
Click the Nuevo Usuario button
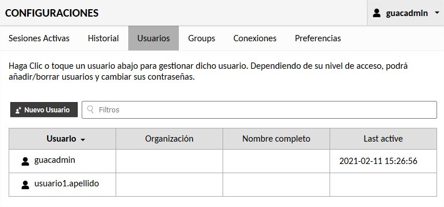tap(44, 110)
